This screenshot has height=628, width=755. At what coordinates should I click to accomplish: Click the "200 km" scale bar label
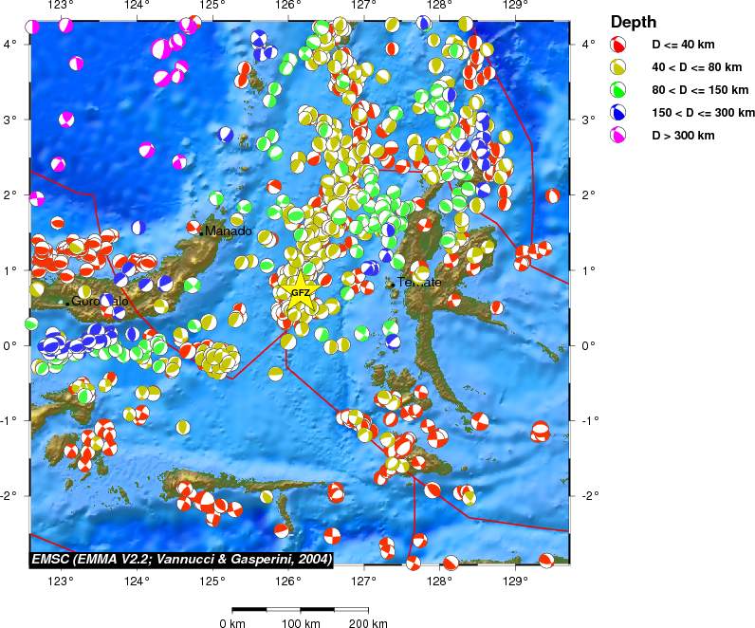click(x=367, y=623)
